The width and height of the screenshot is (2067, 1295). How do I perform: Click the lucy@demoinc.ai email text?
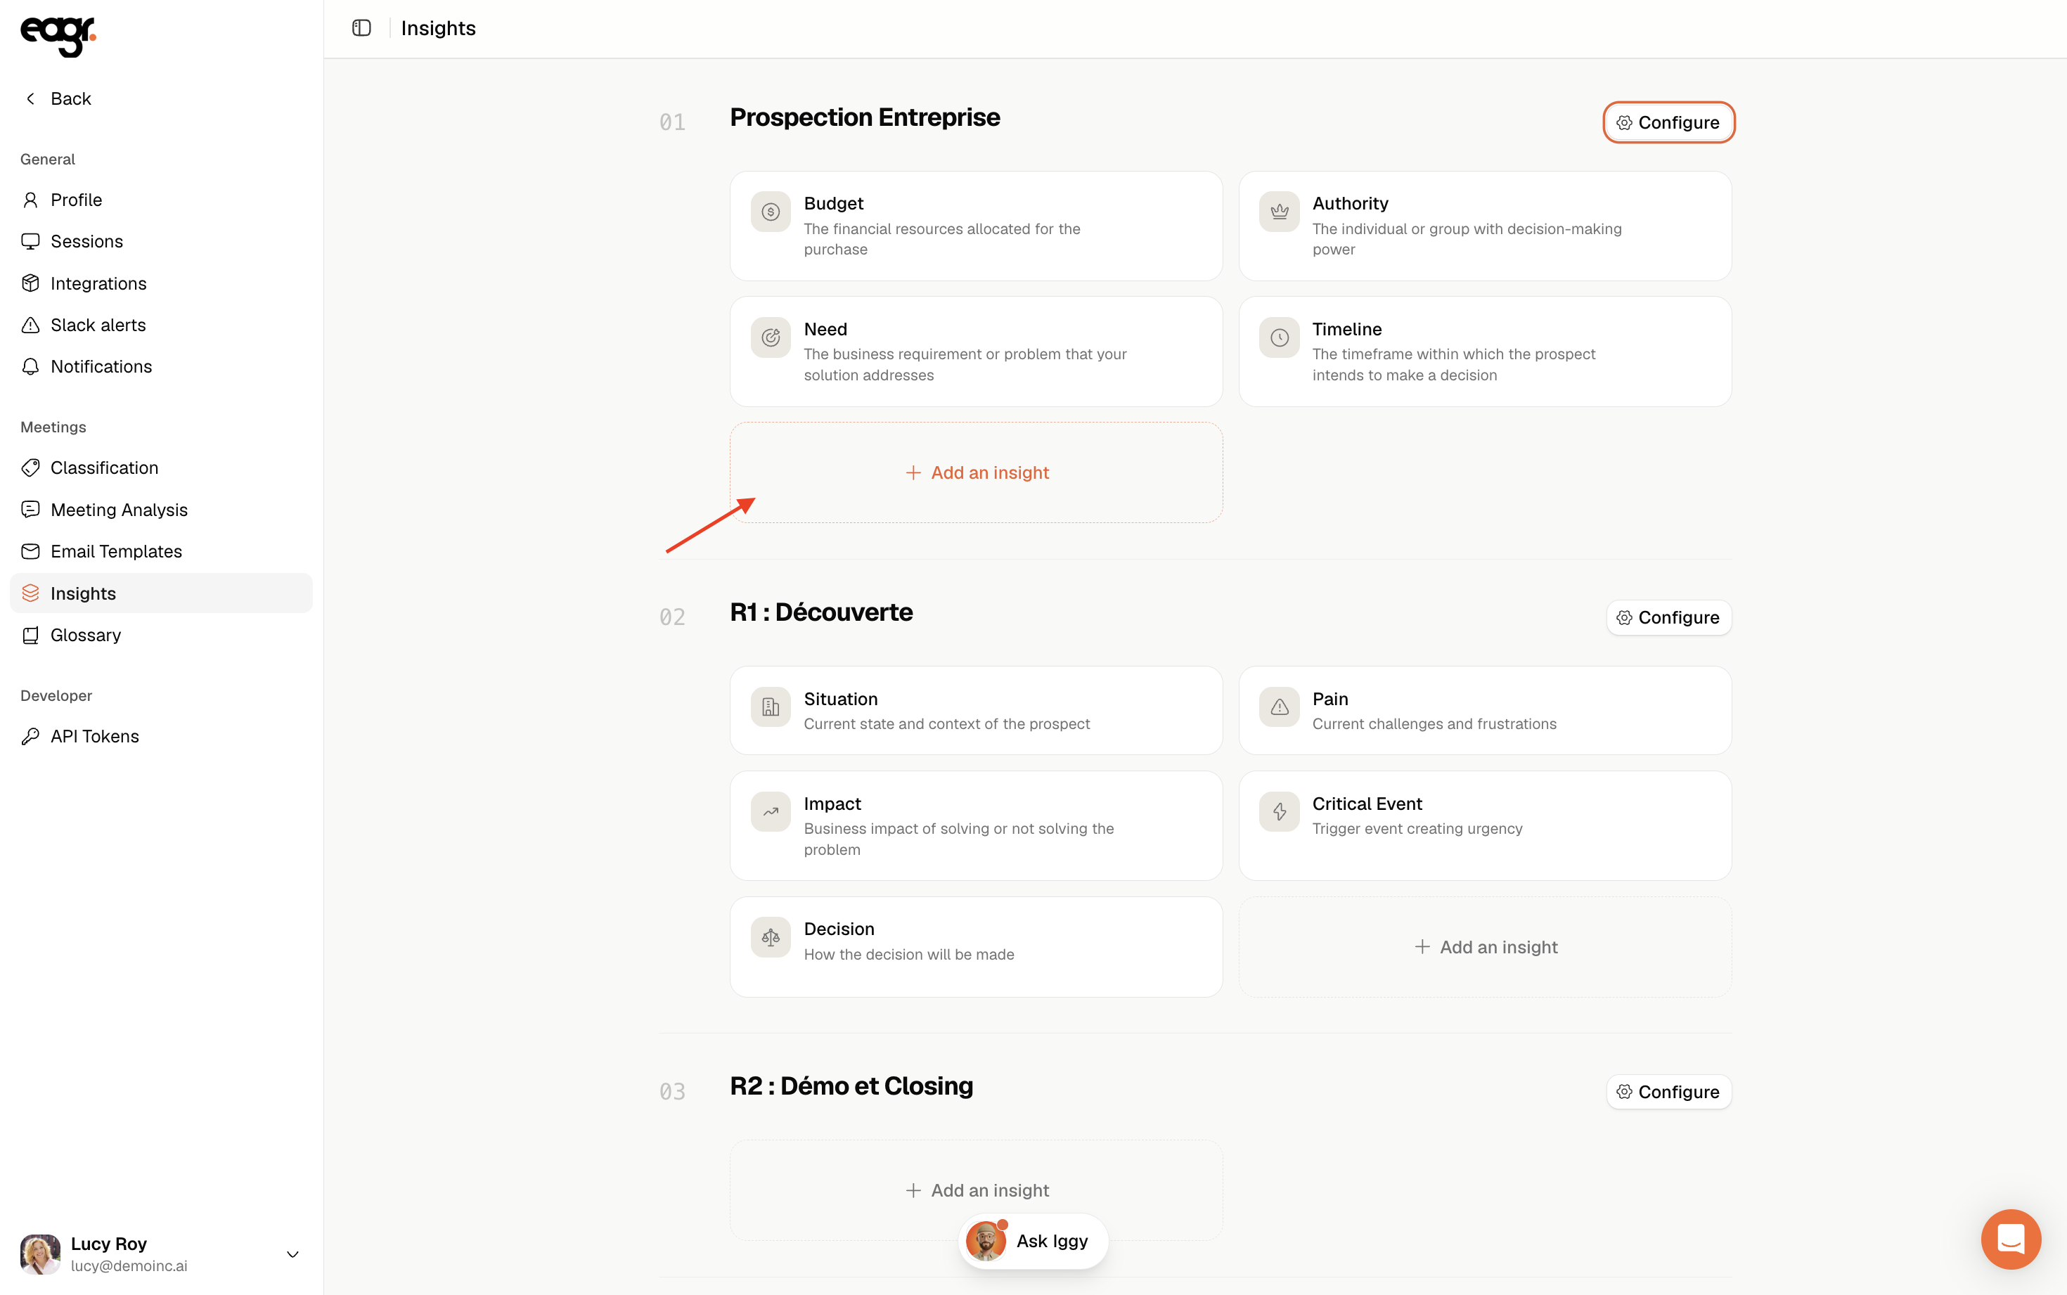click(129, 1266)
